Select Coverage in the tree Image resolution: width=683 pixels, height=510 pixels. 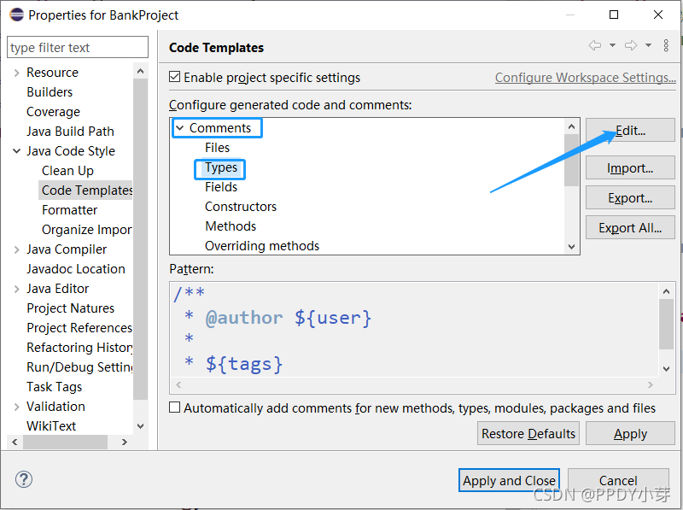click(53, 112)
